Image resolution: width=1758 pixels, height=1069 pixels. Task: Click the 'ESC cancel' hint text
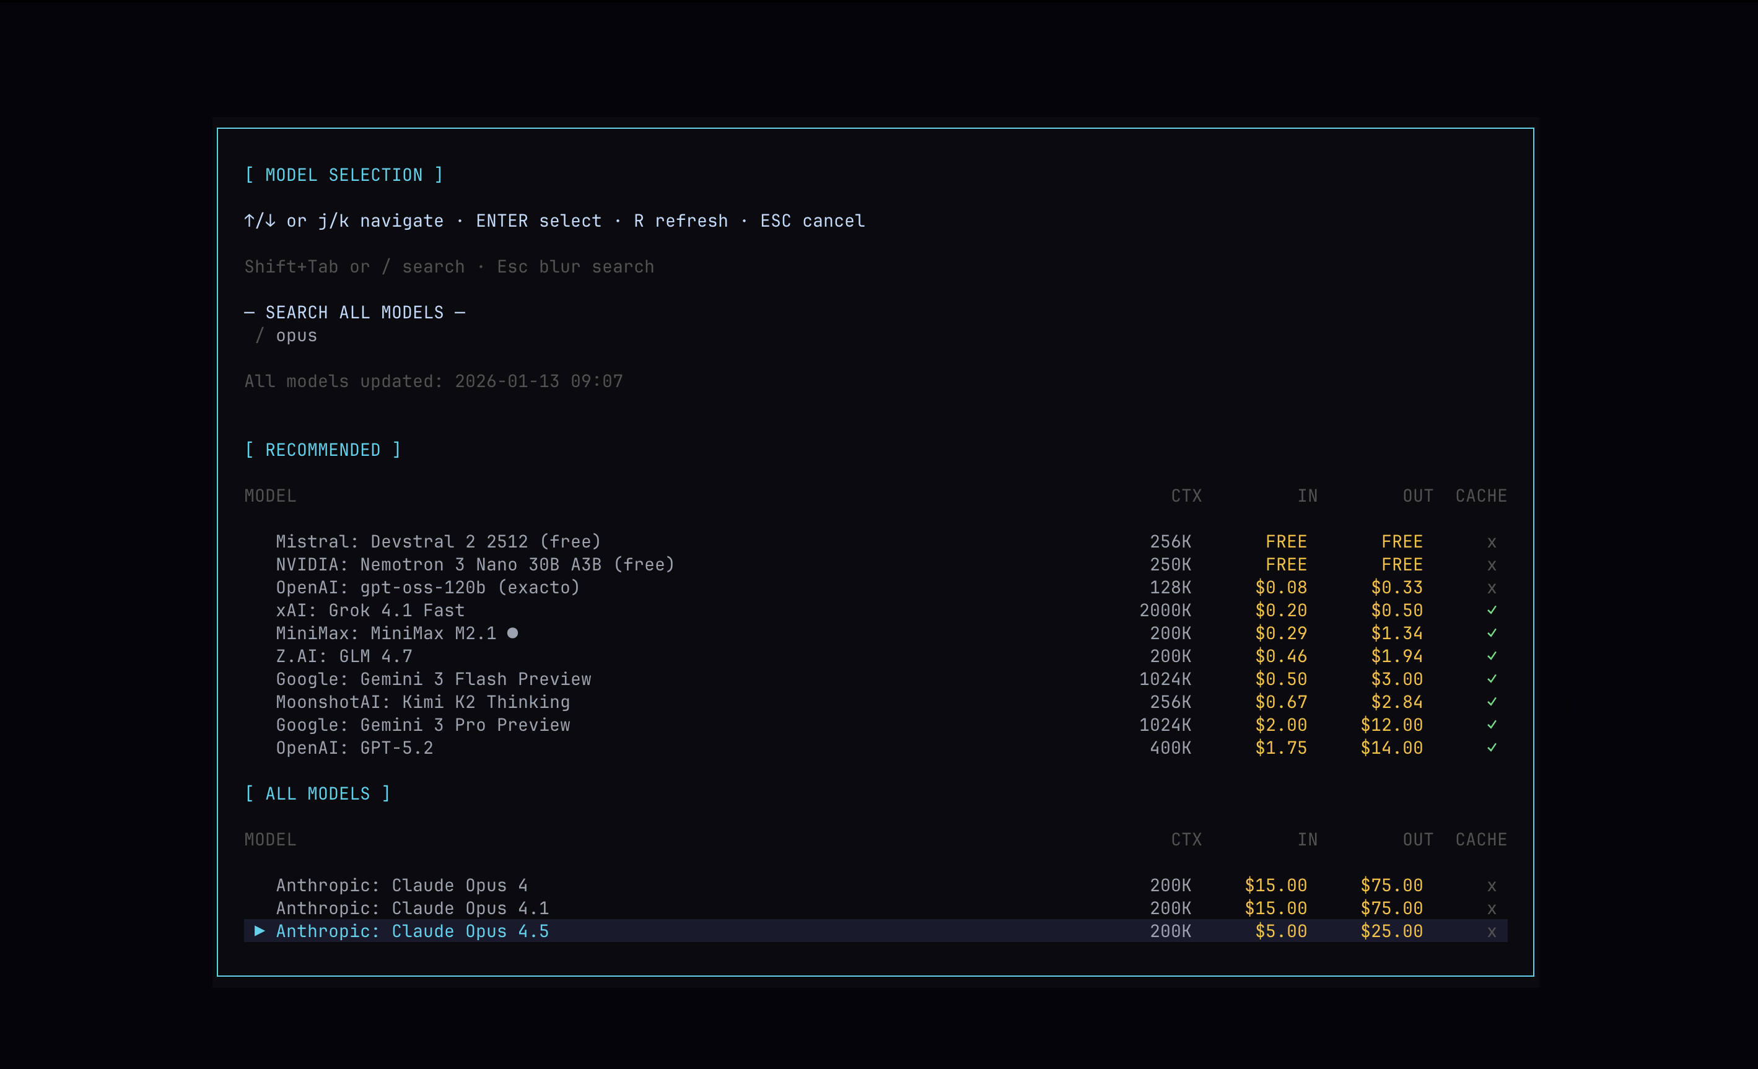813,221
